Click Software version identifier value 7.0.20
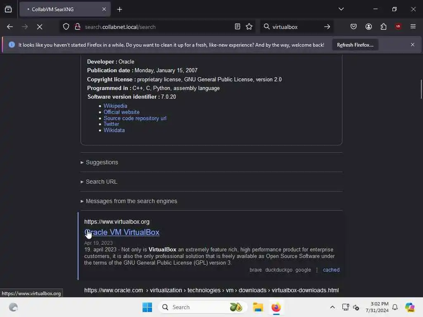423x317 pixels. pyautogui.click(x=169, y=97)
